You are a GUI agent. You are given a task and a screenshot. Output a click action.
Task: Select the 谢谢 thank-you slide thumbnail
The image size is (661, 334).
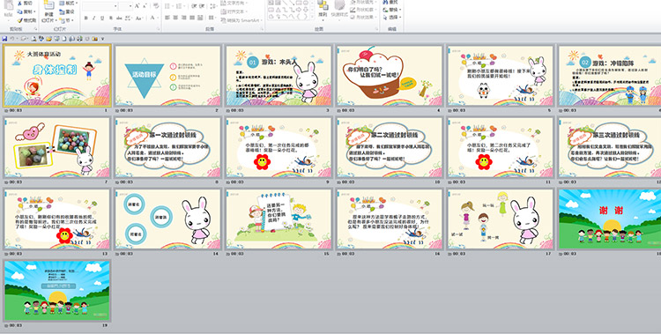611,219
